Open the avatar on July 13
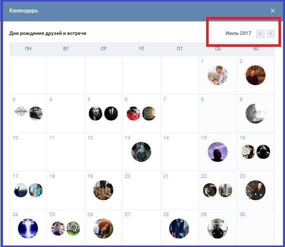 (141, 152)
